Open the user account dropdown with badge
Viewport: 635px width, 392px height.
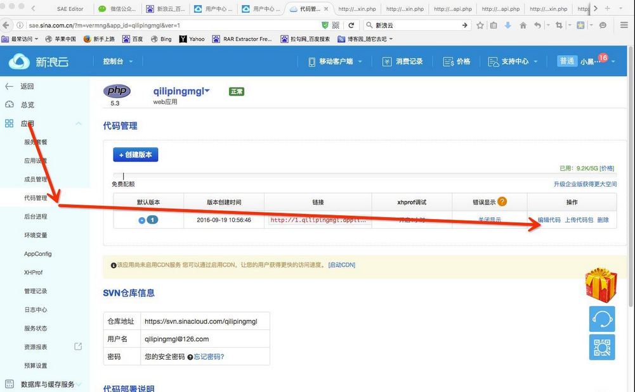click(586, 61)
